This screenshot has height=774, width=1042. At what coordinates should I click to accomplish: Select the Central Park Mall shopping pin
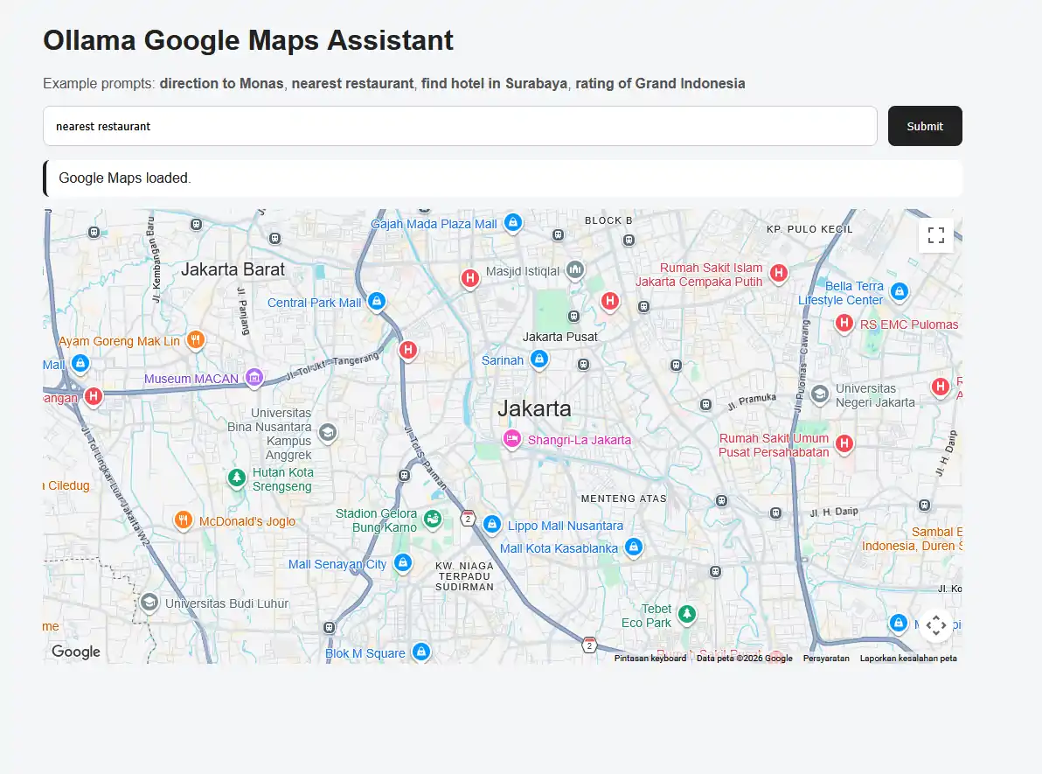point(377,301)
